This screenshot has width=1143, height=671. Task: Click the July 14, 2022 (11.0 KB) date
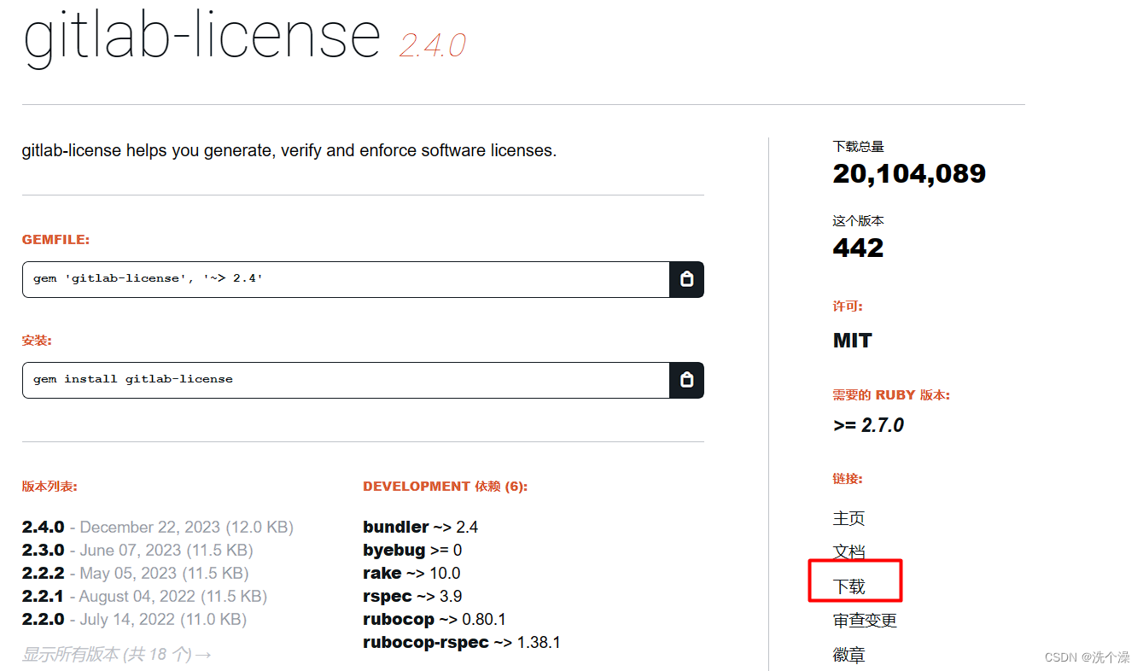tap(163, 619)
